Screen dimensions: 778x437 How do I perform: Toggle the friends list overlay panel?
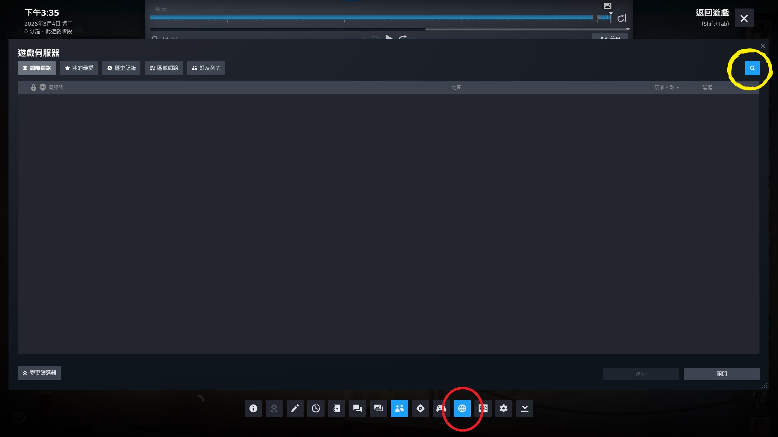point(399,408)
